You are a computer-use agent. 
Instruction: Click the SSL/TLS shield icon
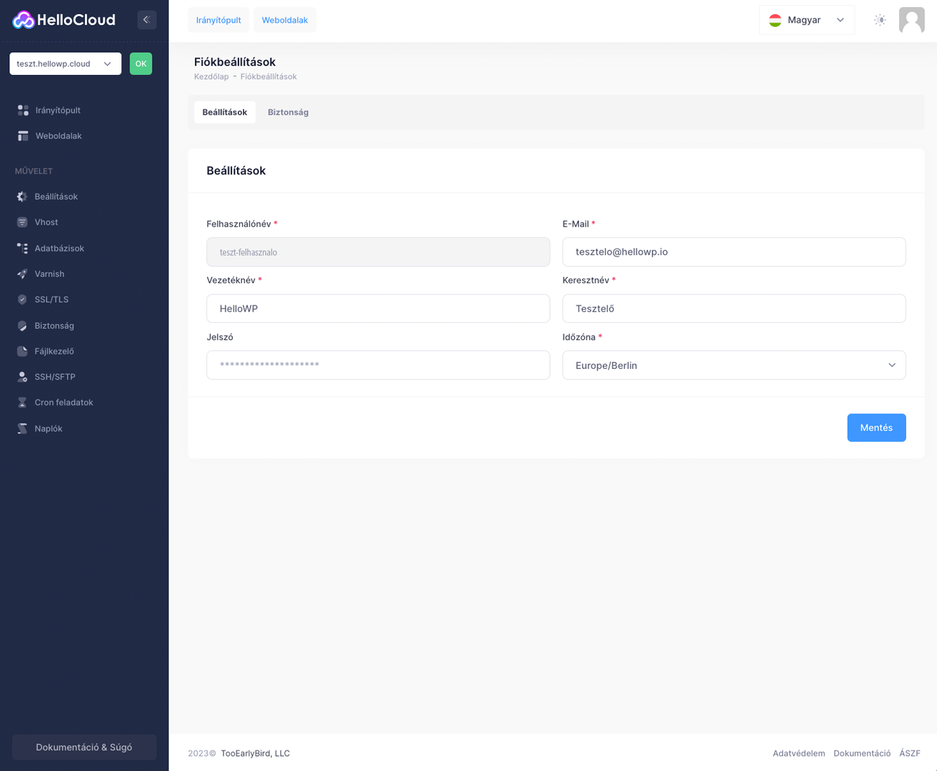click(x=22, y=300)
